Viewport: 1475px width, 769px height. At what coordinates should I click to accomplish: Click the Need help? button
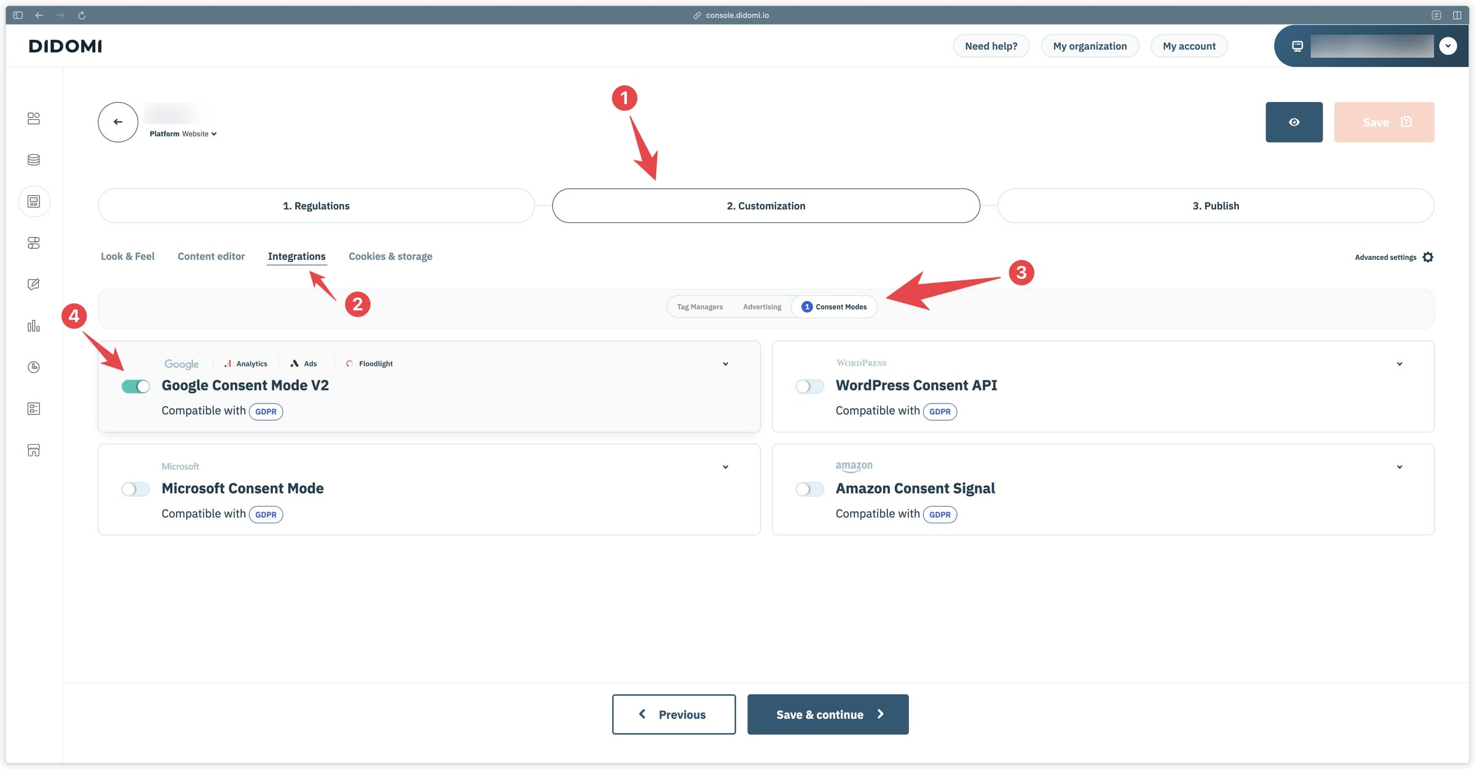(x=991, y=46)
